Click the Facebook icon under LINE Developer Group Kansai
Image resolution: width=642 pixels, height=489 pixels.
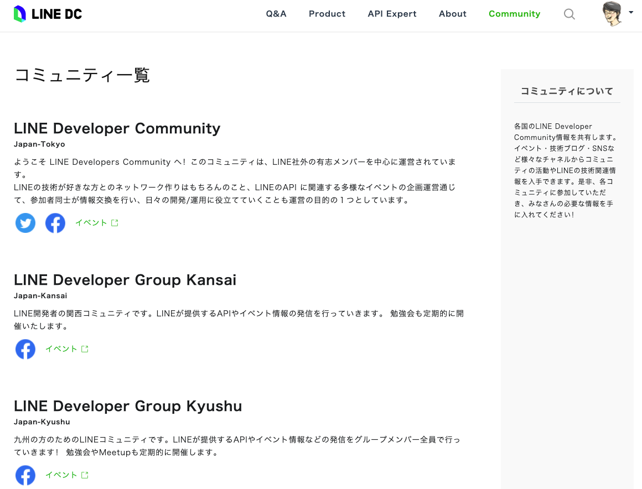click(25, 348)
